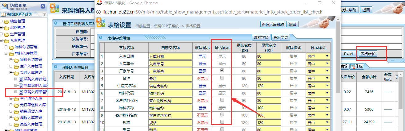Screen dimensions: 405x131
Task: Check the 备注 display checkbox
Action: (222, 78)
